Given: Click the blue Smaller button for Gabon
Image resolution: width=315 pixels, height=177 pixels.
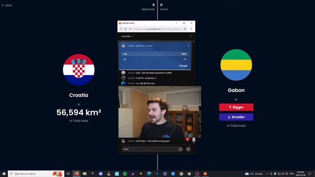Looking at the screenshot, I should 236,117.
